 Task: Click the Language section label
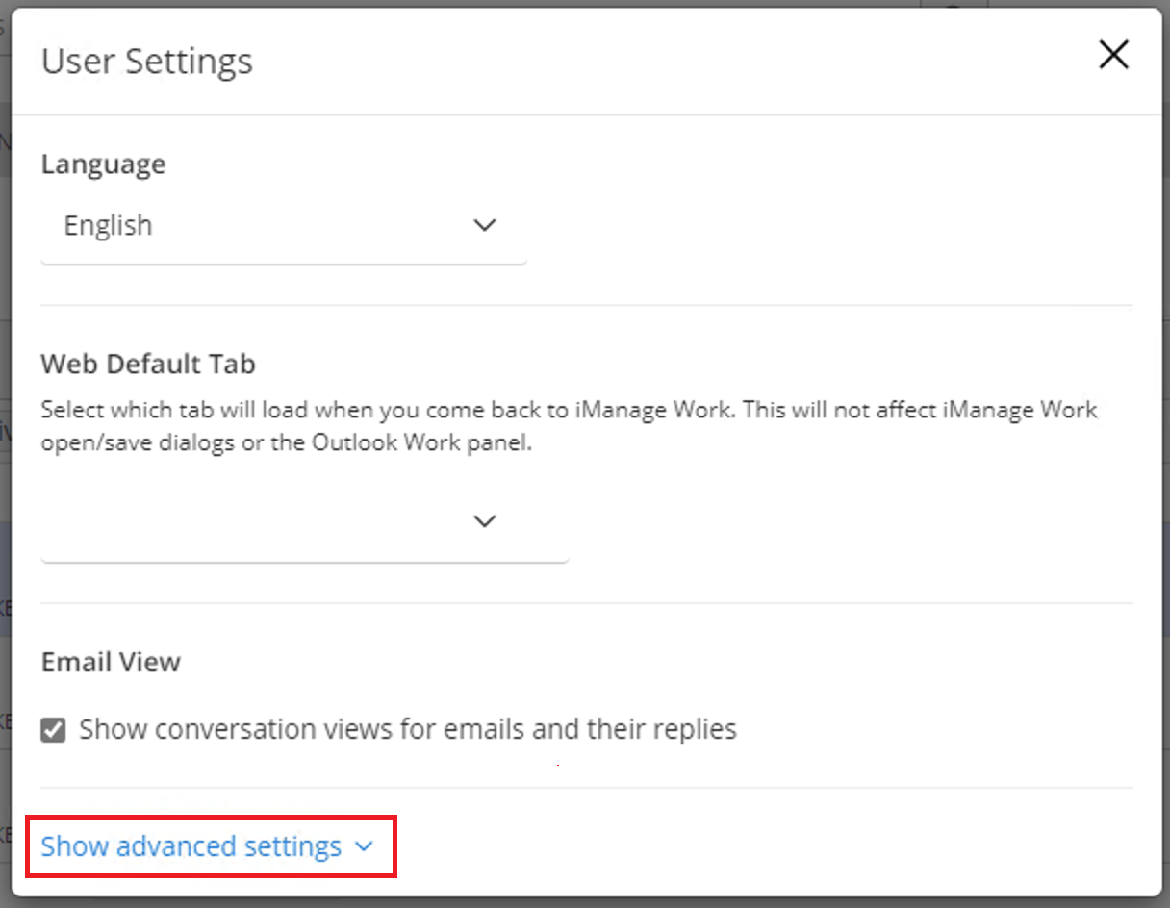[x=103, y=164]
